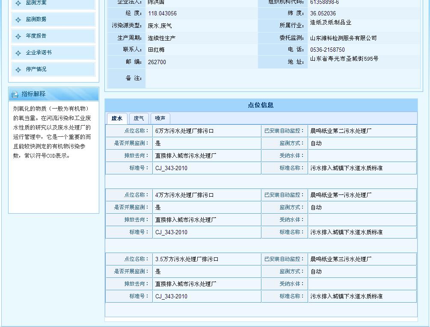The height and width of the screenshot is (327, 430).
Task: Click the 年度报告 sidebar icon
Action: pyautogui.click(x=18, y=36)
